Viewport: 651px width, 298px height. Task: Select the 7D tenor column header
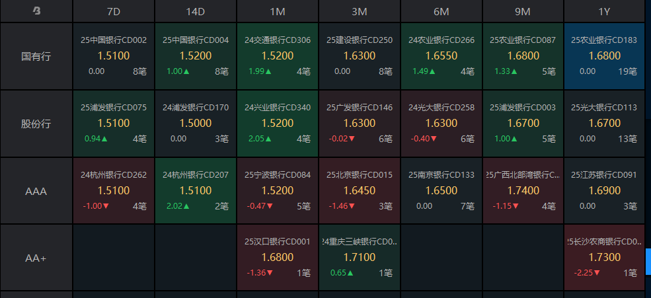[x=114, y=11]
